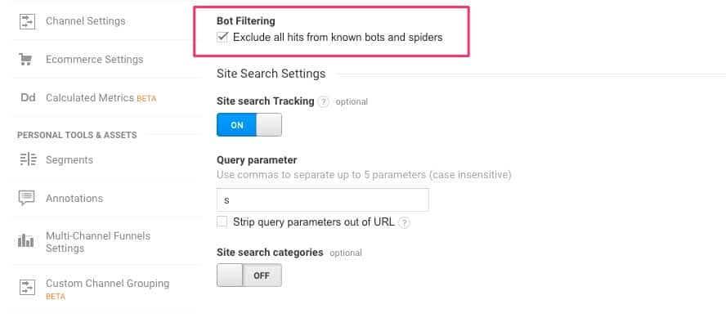
Task: Turn off the Site search Tracking switch
Action: pos(249,125)
